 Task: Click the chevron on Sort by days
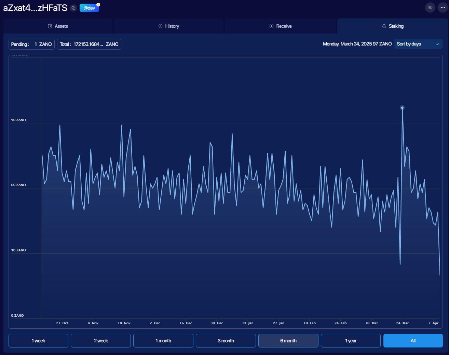pyautogui.click(x=438, y=44)
